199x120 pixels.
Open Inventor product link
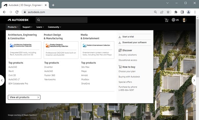tap(48, 67)
